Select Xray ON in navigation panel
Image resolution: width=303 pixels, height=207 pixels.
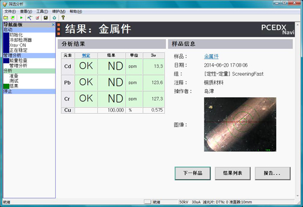[18, 45]
